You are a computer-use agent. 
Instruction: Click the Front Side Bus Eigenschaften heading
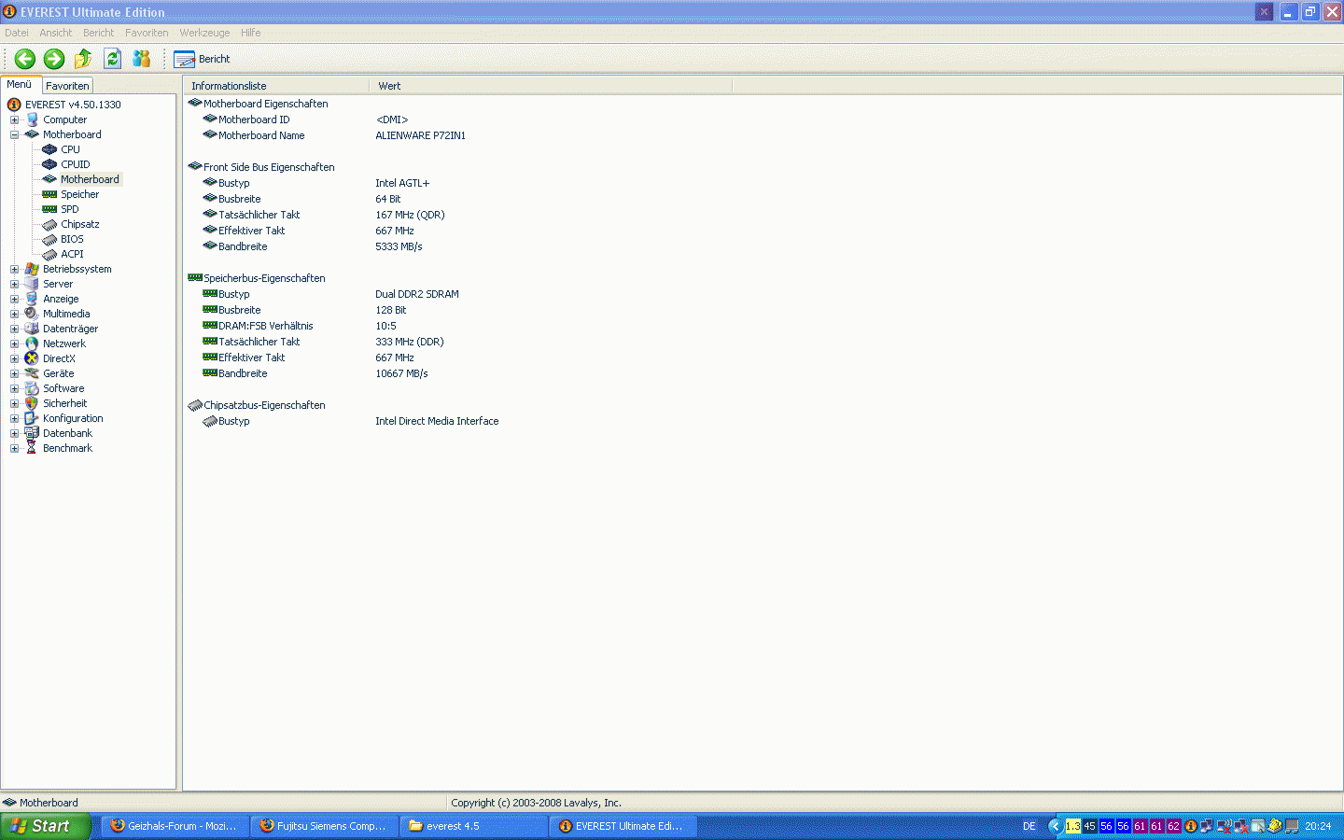point(269,167)
